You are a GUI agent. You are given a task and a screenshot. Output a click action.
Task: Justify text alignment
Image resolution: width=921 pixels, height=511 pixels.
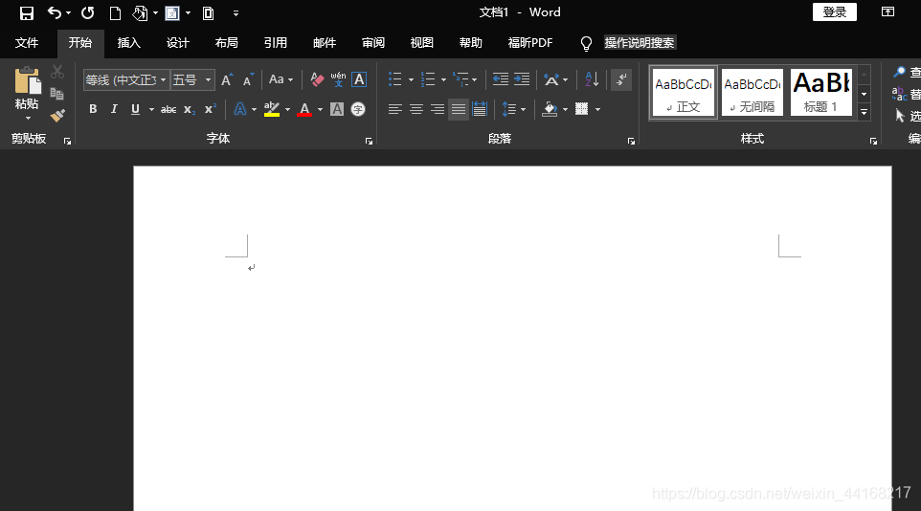tap(459, 109)
